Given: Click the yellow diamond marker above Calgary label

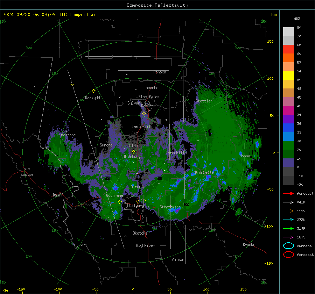Looking at the screenshot, I should coord(138,201).
